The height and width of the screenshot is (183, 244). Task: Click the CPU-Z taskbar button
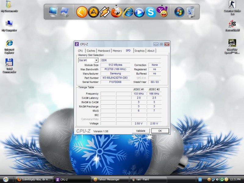[x=72, y=180]
